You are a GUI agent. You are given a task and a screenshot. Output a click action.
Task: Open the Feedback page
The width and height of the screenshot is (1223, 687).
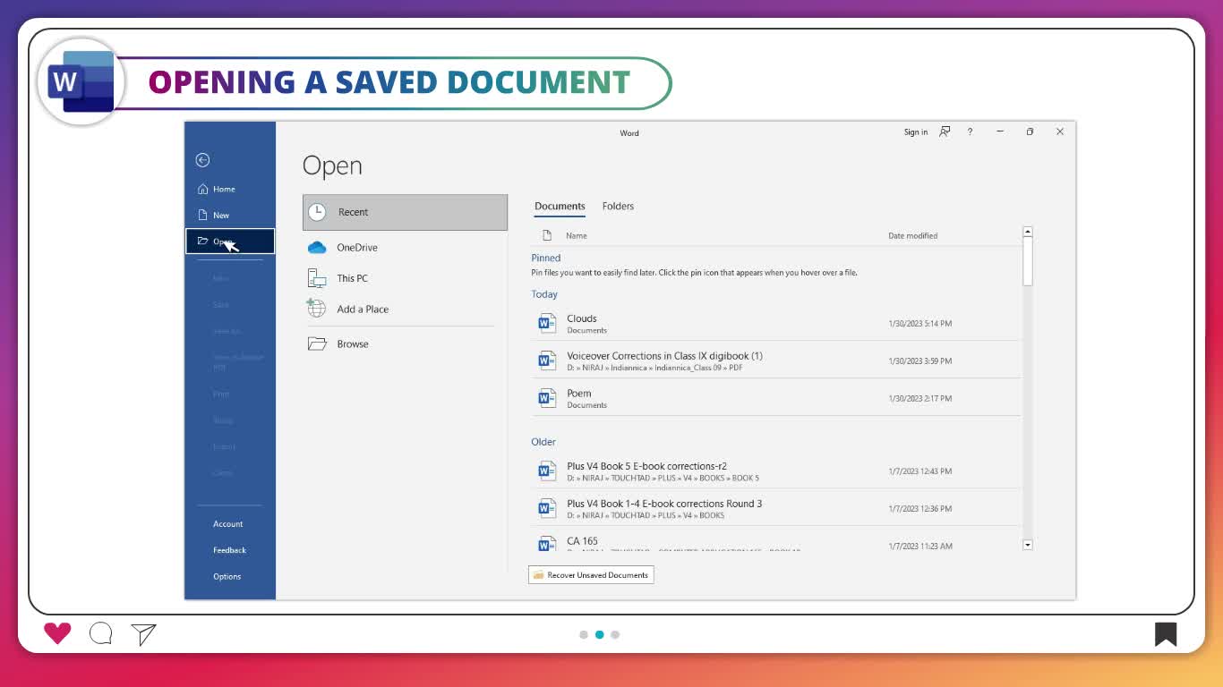(230, 550)
